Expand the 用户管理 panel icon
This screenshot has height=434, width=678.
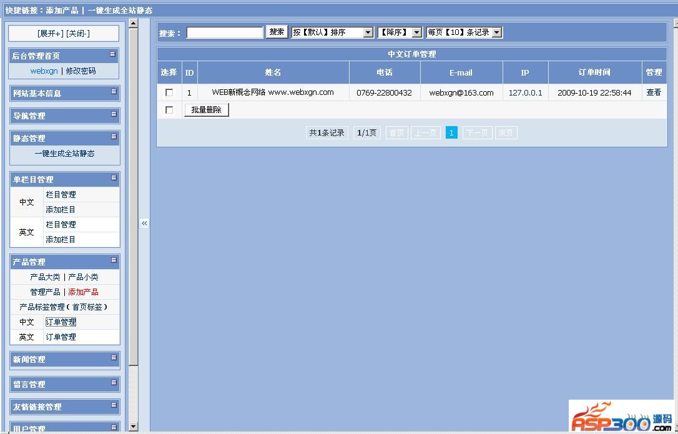coord(114,427)
